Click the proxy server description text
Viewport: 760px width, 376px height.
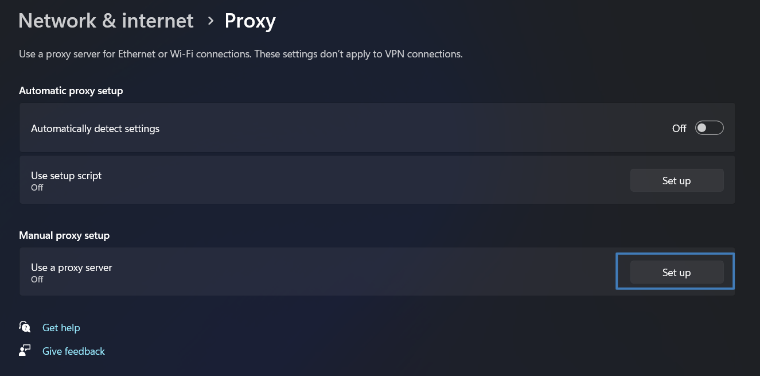(241, 54)
